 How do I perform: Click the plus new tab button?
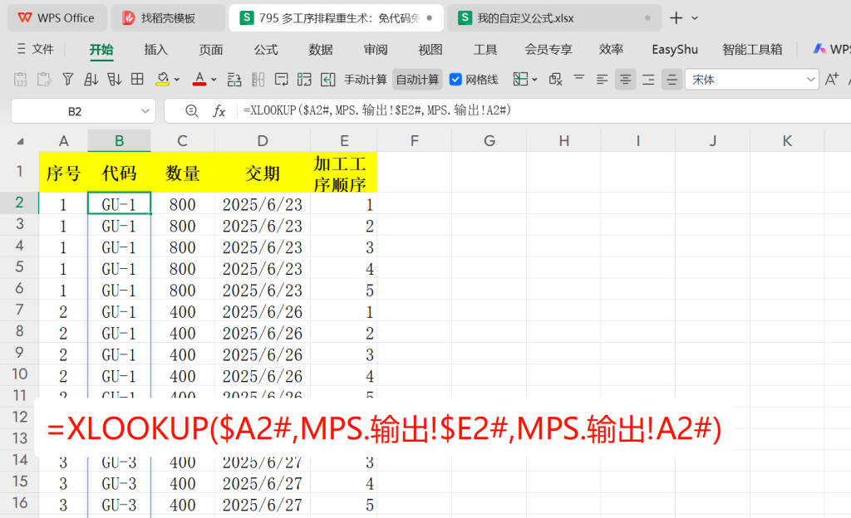[676, 18]
